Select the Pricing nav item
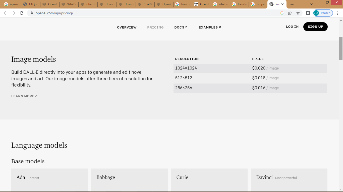 [x=155, y=27]
